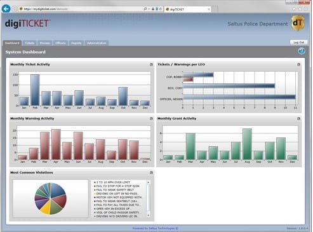This screenshot has height=232, width=313.
Task: Click the violations legend scrollbar track
Action: click(x=149, y=199)
